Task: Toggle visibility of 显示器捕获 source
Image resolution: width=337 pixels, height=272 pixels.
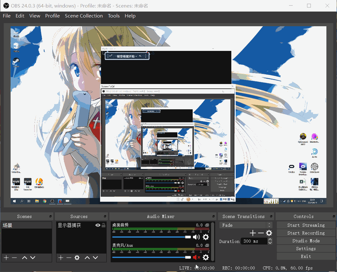Action: coord(98,225)
